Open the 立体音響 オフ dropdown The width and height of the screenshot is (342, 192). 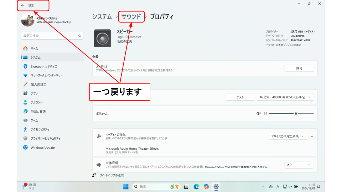299,165
